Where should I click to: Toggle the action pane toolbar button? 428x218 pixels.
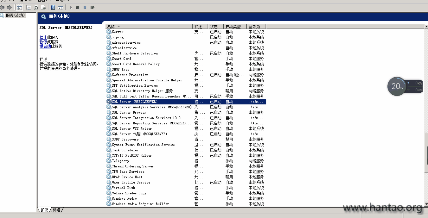point(60,7)
